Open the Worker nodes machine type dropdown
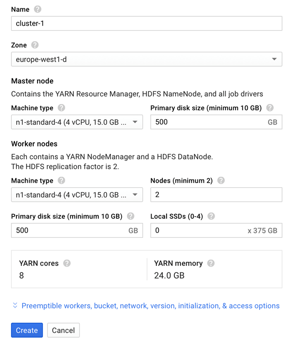299x340 pixels. [77, 195]
